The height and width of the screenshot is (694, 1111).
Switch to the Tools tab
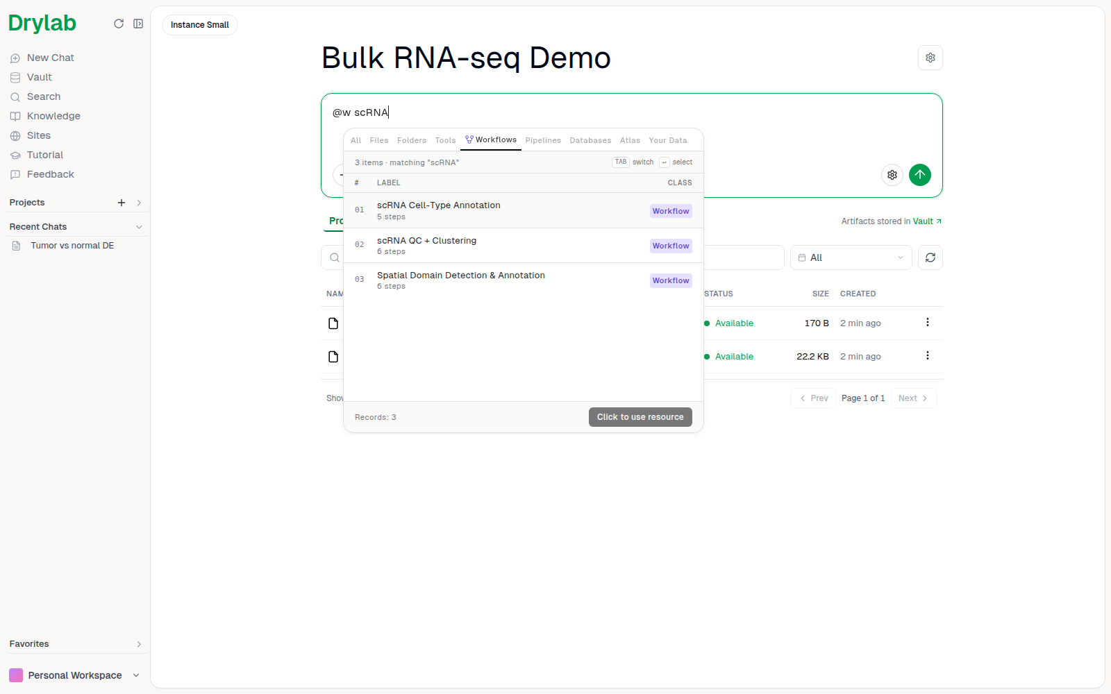point(445,140)
